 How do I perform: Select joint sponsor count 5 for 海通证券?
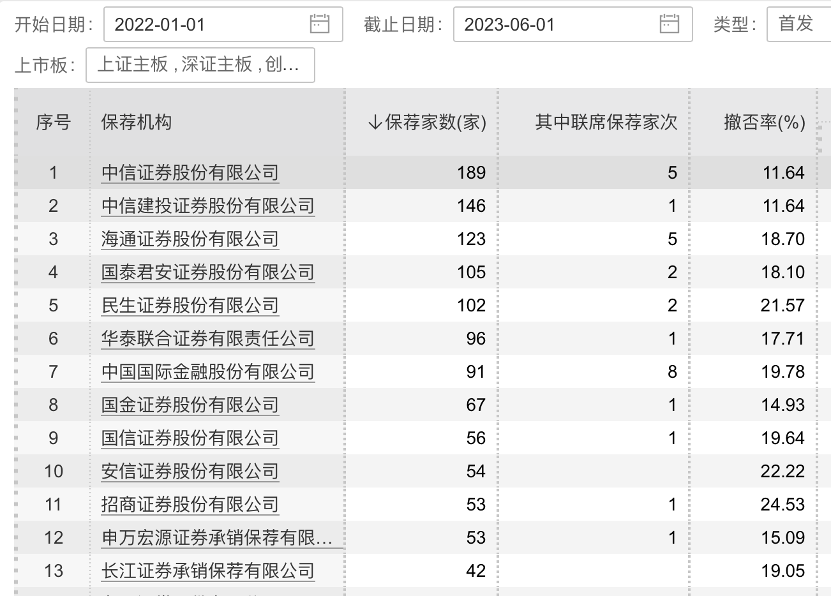(672, 239)
